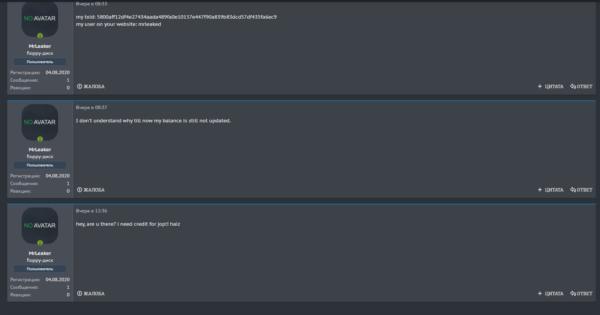600x315 pixels.
Task: Click ЦИТАТА on the 08:37 post
Action: 551,190
